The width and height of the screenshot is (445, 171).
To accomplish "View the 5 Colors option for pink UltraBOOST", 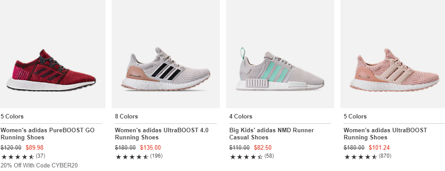I will point(355,117).
